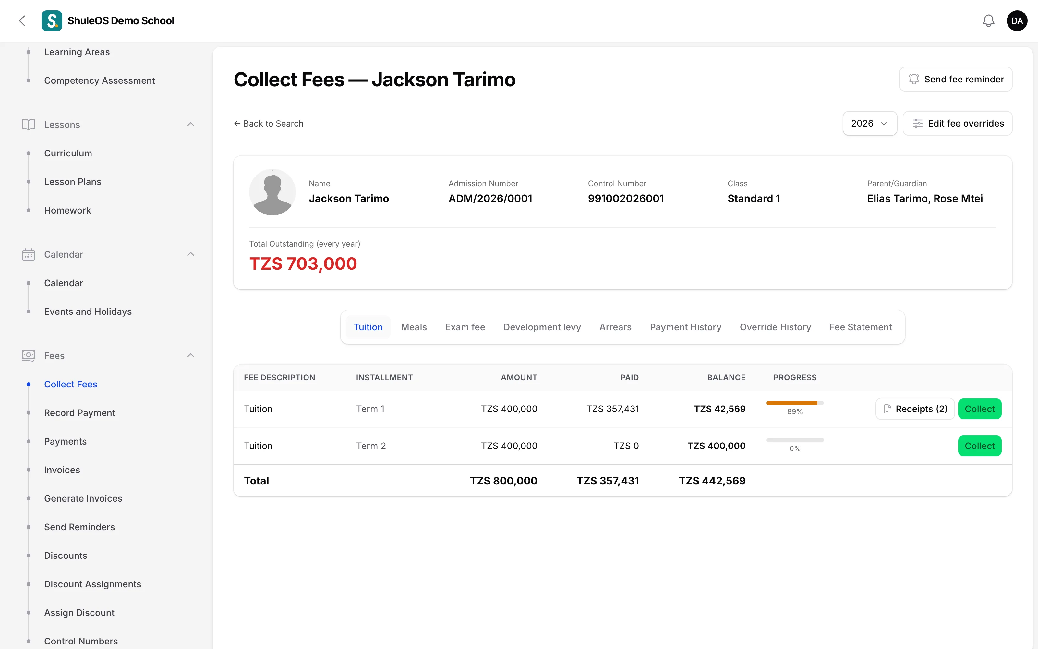Click control number 991002026001

click(x=625, y=199)
